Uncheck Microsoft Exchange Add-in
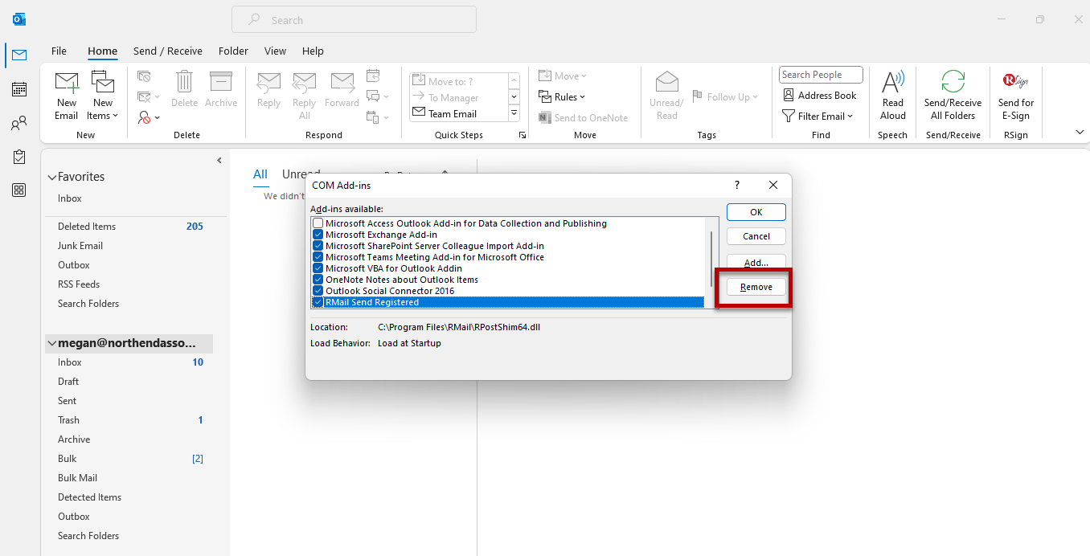 318,235
